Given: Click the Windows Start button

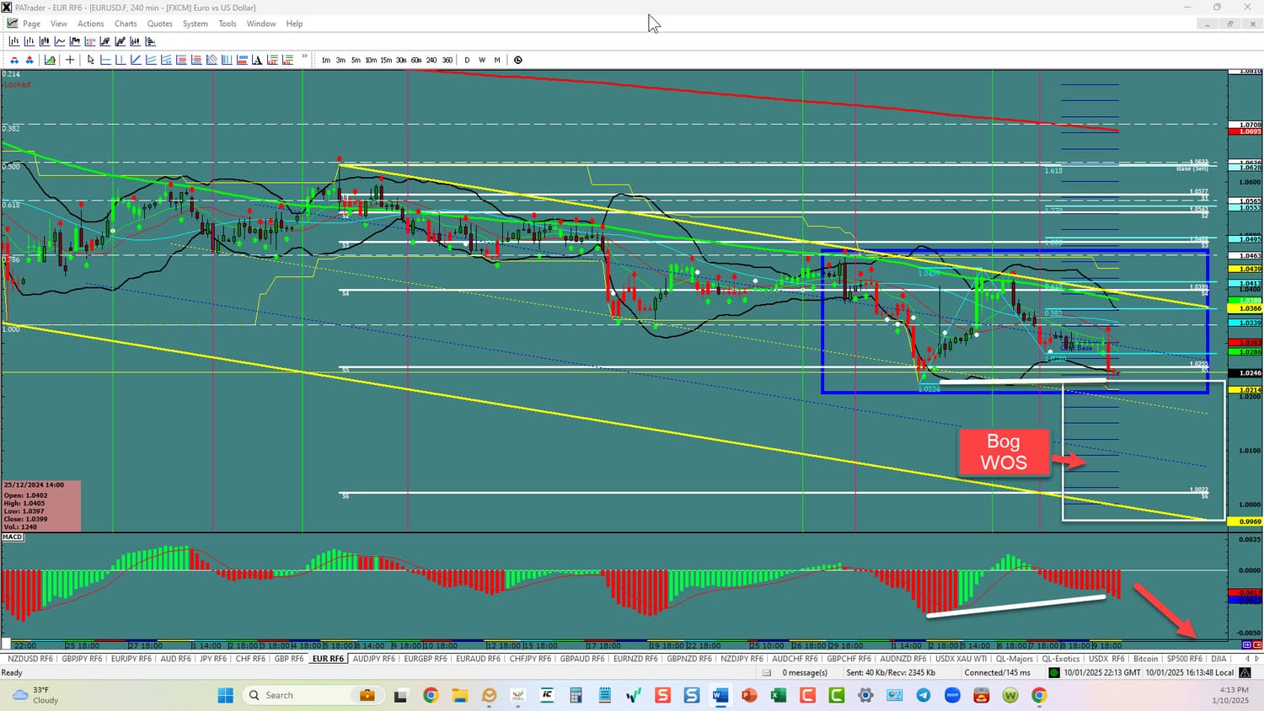Looking at the screenshot, I should pos(225,695).
